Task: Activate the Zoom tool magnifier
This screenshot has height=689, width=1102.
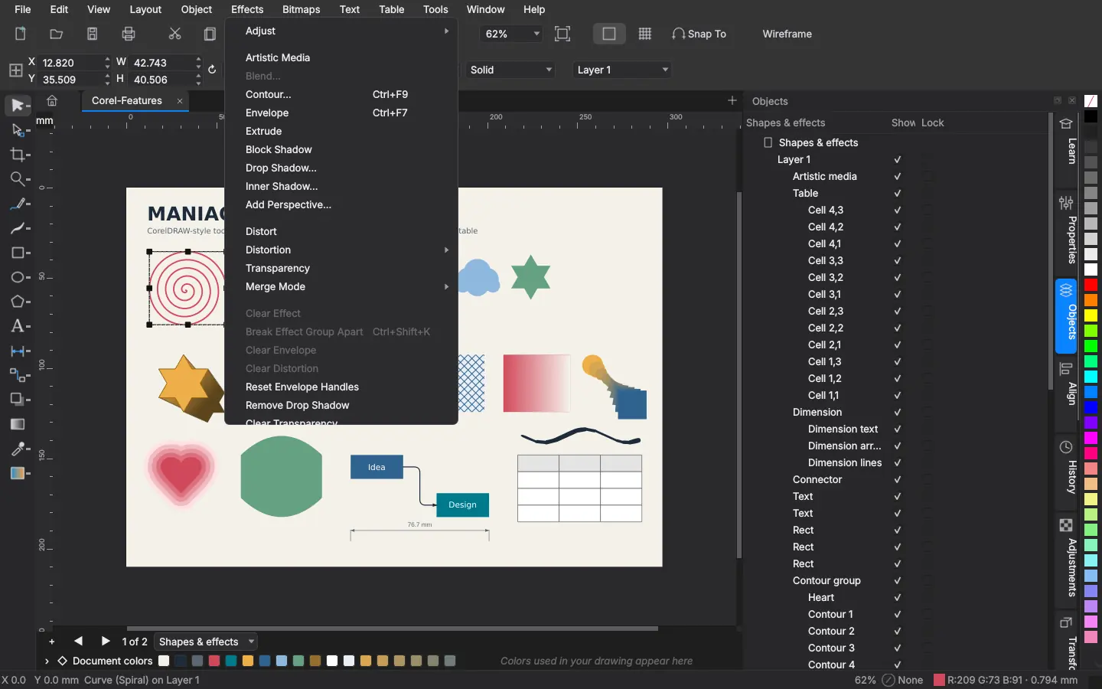Action: (x=18, y=179)
